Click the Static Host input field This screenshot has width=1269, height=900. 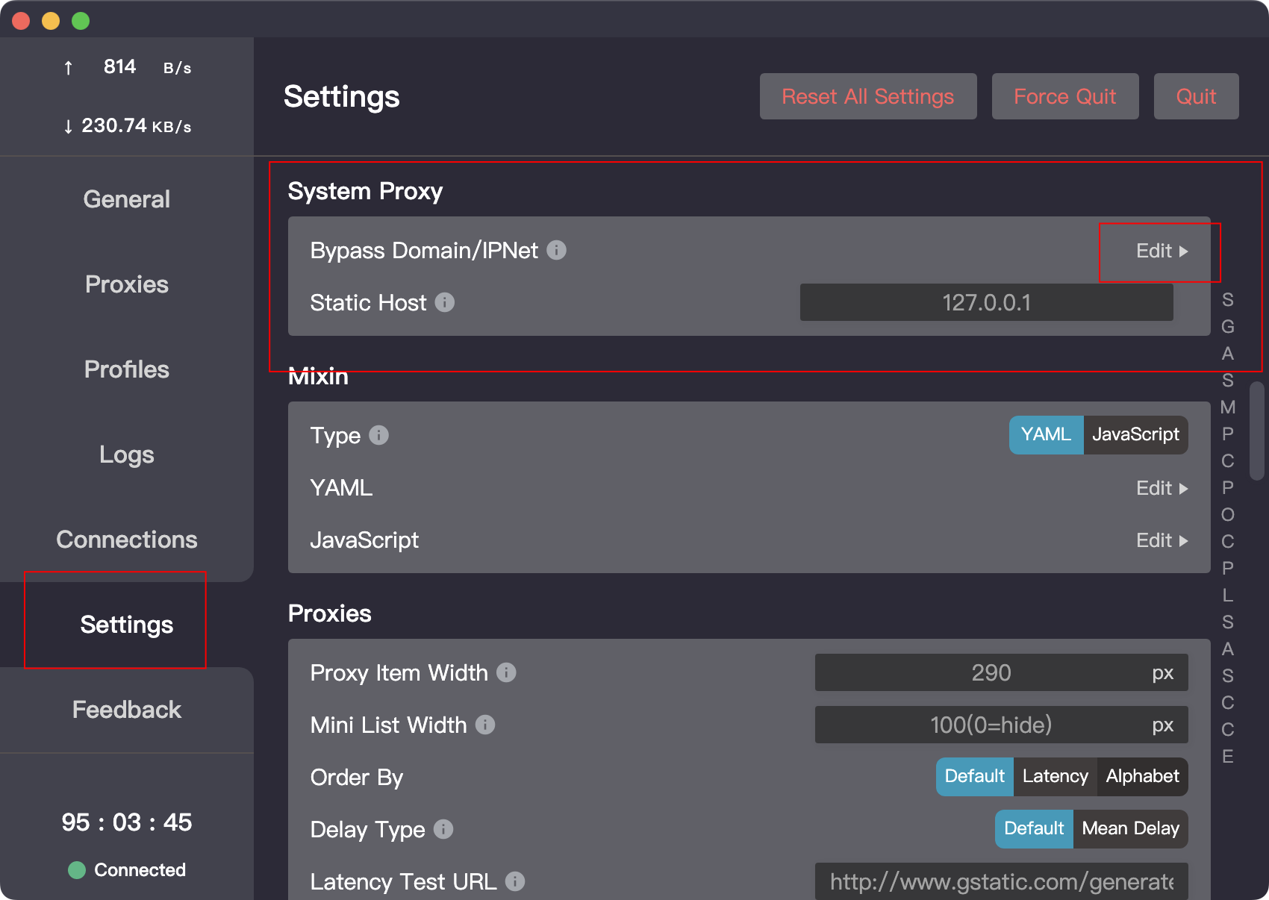(x=987, y=302)
